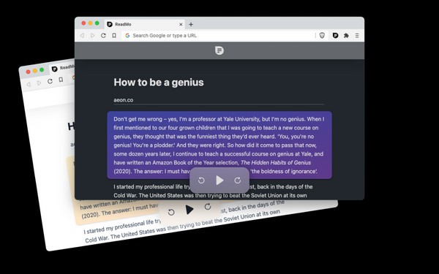Open the aeon.co source link

(123, 100)
